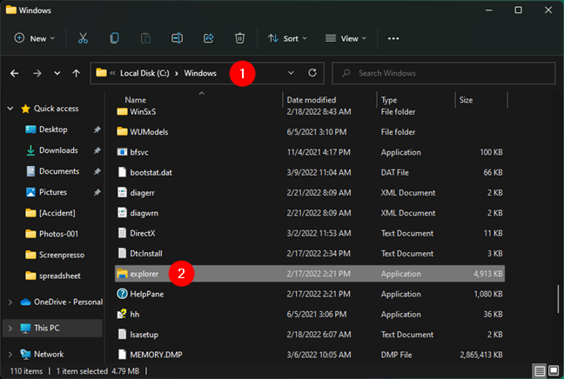Expand the OneDrive - Personal node

click(10, 303)
